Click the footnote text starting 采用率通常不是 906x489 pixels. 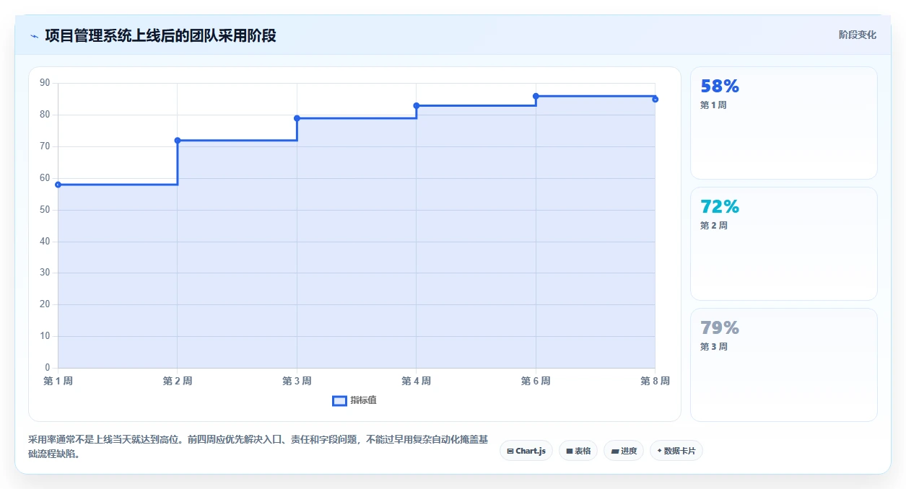(x=258, y=446)
